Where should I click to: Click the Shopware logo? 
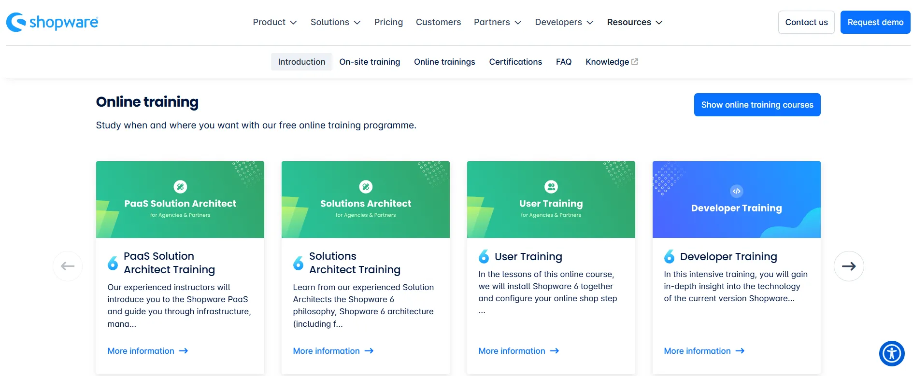point(52,22)
